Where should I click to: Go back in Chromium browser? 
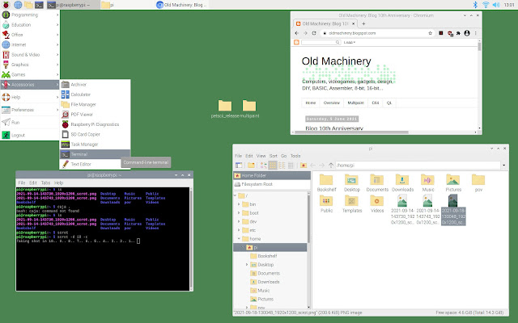[297, 33]
